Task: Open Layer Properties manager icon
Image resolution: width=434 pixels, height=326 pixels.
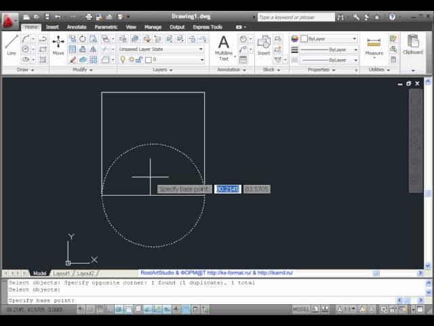Action: pos(123,39)
